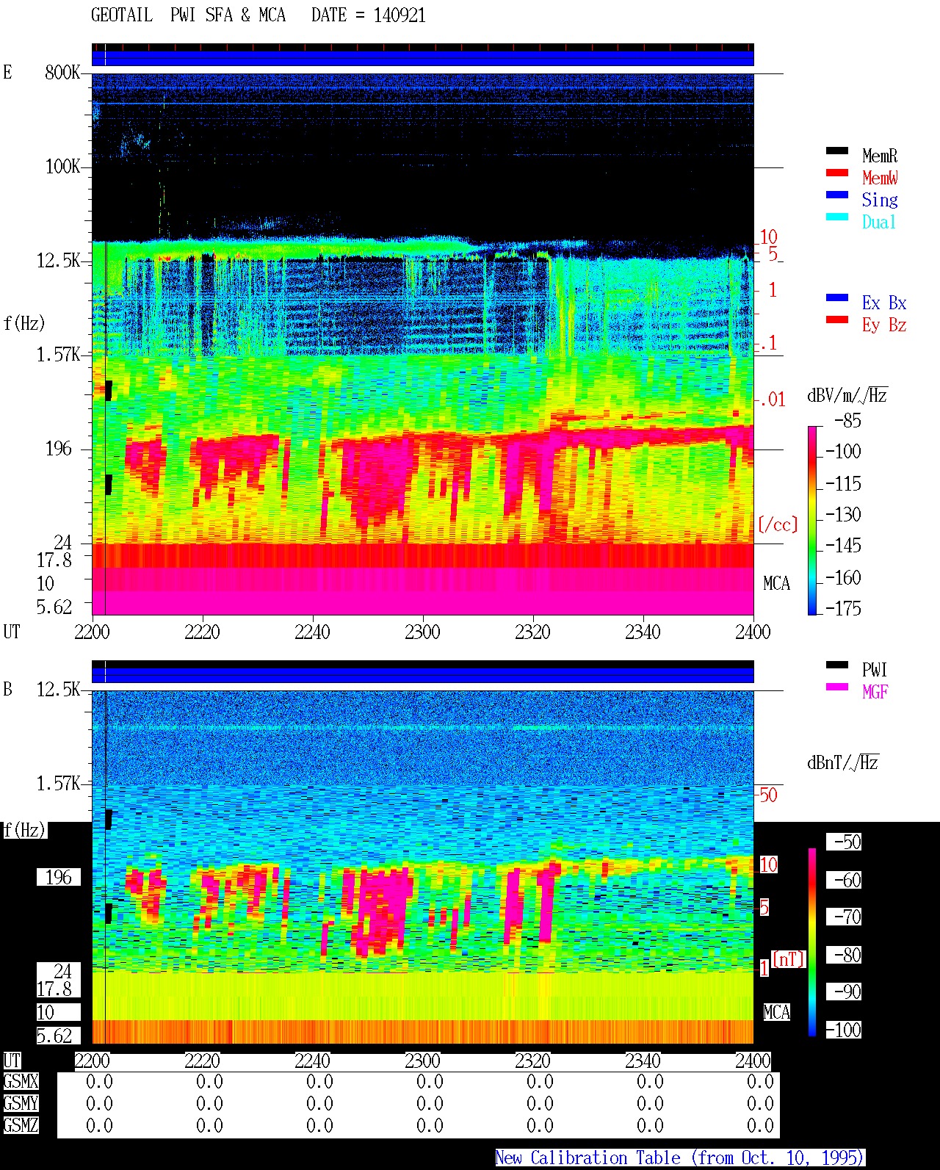The width and height of the screenshot is (940, 1170).
Task: Click the 2300 time tick under E panel
Action: pyautogui.click(x=422, y=632)
